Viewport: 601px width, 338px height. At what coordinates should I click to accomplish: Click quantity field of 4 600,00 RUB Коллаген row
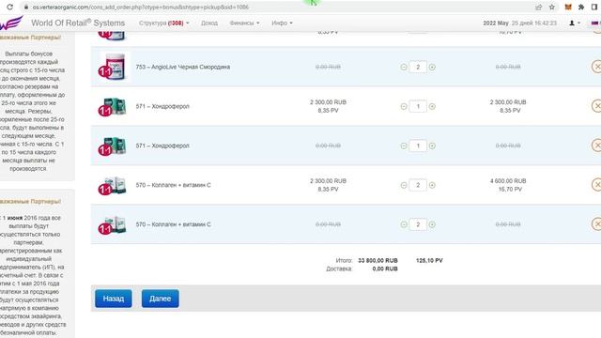click(x=418, y=186)
